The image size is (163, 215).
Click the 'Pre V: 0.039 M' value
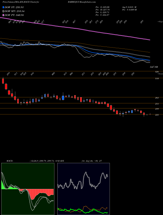point(129,10)
